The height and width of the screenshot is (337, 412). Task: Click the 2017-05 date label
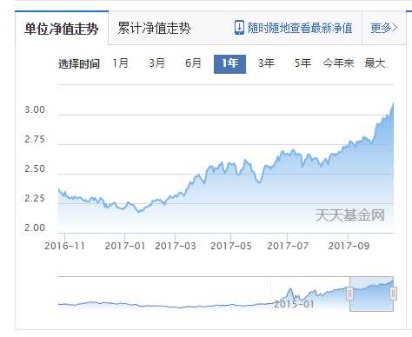(231, 246)
